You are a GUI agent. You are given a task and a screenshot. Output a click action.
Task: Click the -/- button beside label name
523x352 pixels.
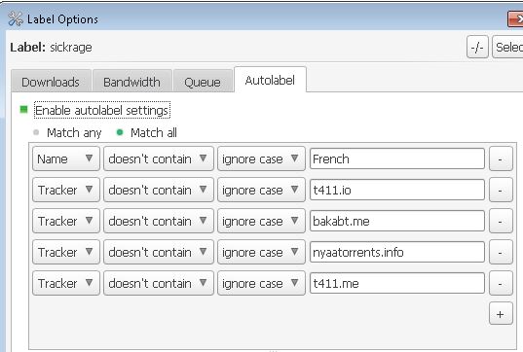click(477, 47)
